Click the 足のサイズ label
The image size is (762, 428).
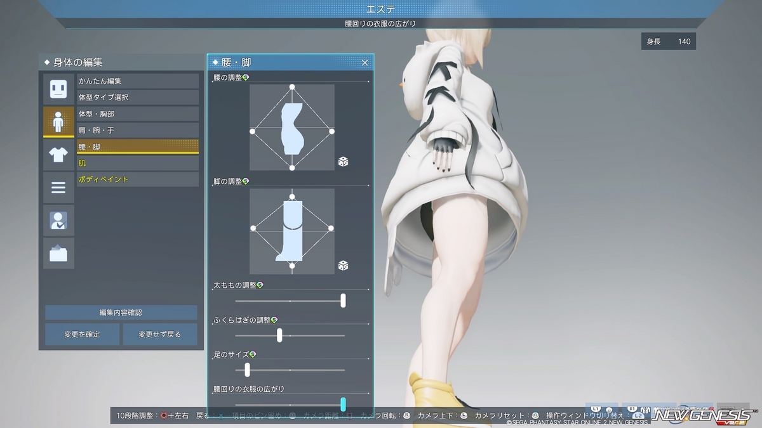[231, 354]
